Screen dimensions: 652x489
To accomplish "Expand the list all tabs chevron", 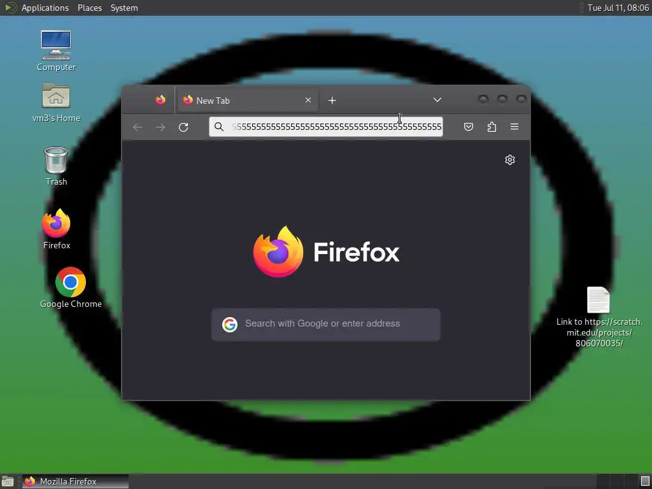I will click(437, 100).
